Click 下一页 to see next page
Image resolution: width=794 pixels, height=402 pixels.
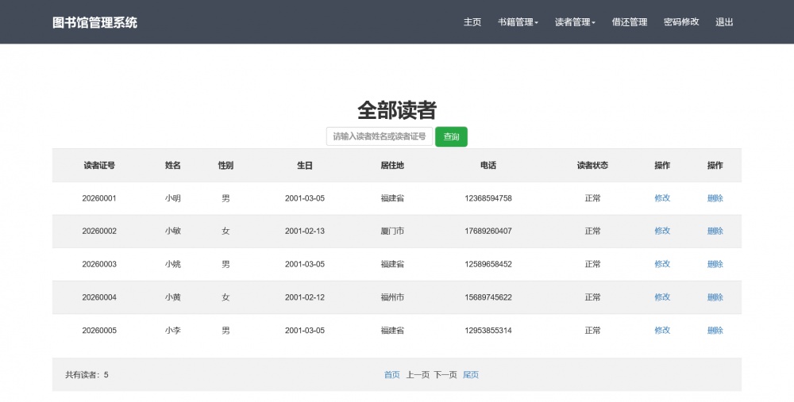click(x=445, y=375)
